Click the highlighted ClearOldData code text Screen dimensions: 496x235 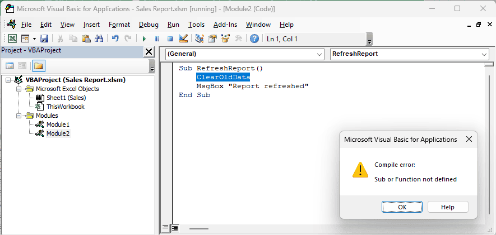[223, 77]
